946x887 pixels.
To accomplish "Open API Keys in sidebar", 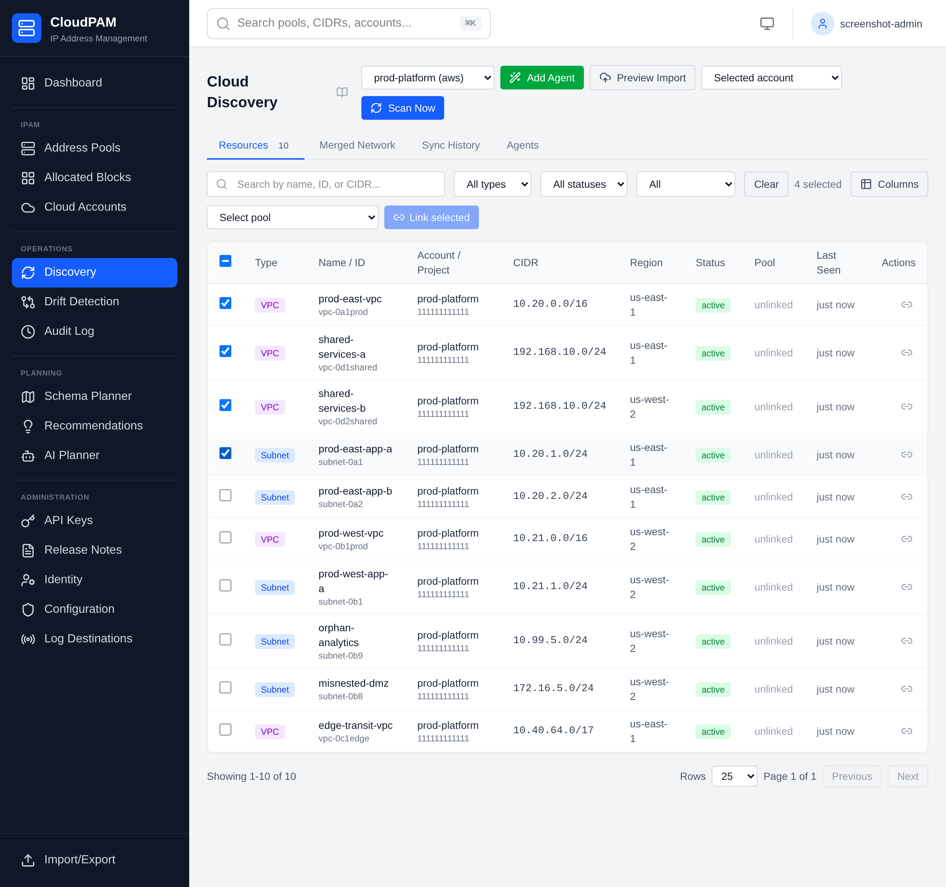I will click(x=94, y=521).
